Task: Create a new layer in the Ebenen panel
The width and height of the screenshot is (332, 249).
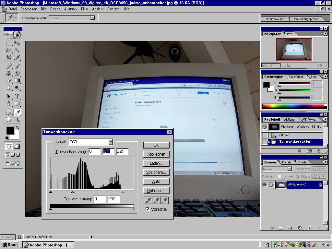Action: (310, 228)
